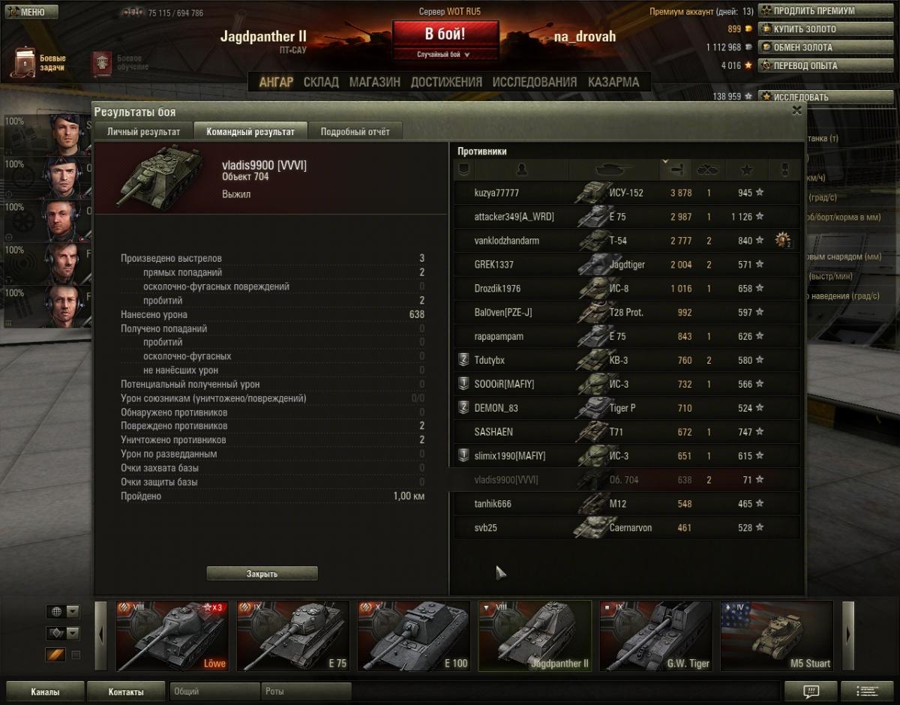Open СКЛАД menu
Viewport: 900px width, 705px height.
(x=321, y=82)
